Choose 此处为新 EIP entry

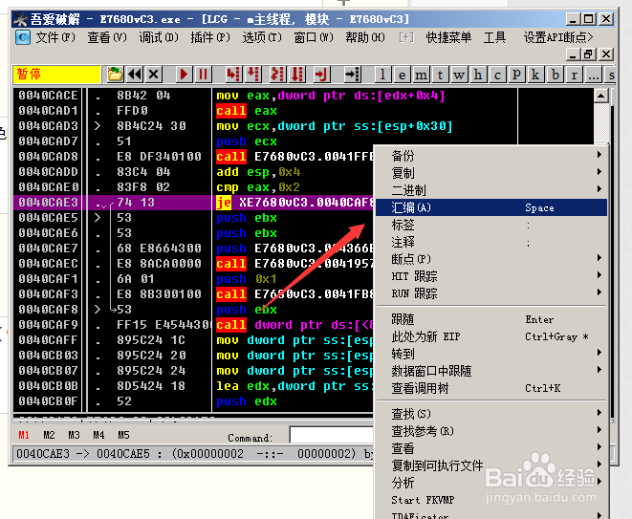click(491, 336)
